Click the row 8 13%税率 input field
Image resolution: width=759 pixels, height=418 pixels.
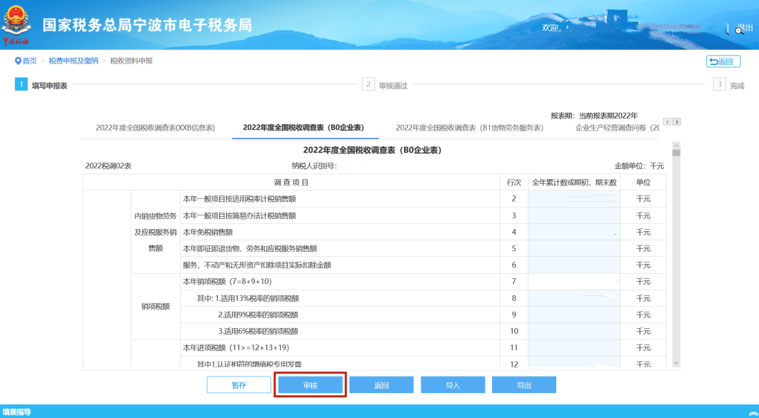click(574, 298)
